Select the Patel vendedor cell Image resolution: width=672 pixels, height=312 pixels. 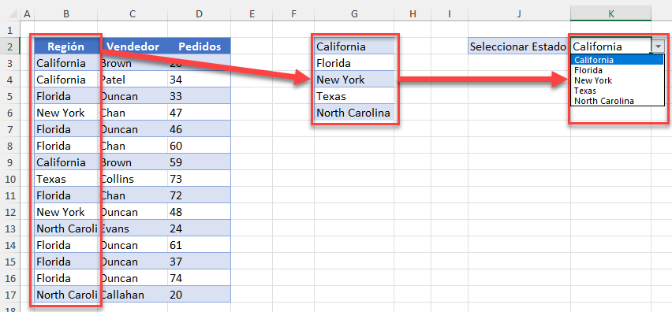click(133, 80)
